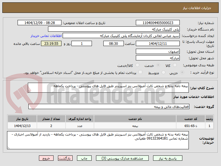Click the بازگشت back button
This screenshot has width=221, height=166.
[65, 158]
